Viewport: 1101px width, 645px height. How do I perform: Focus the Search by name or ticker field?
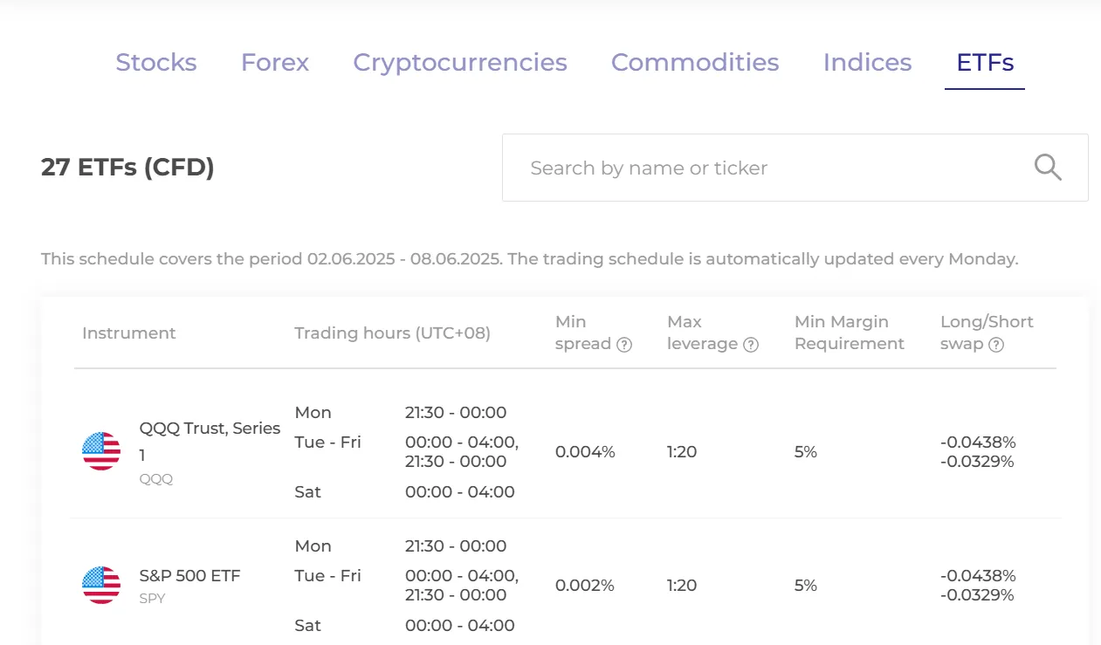(x=795, y=168)
